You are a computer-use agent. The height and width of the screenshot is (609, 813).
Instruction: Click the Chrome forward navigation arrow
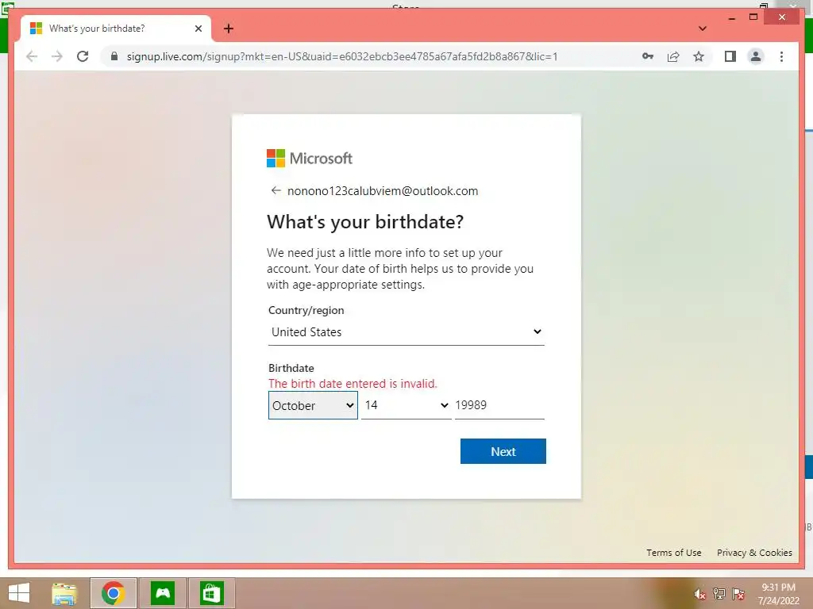pos(57,56)
